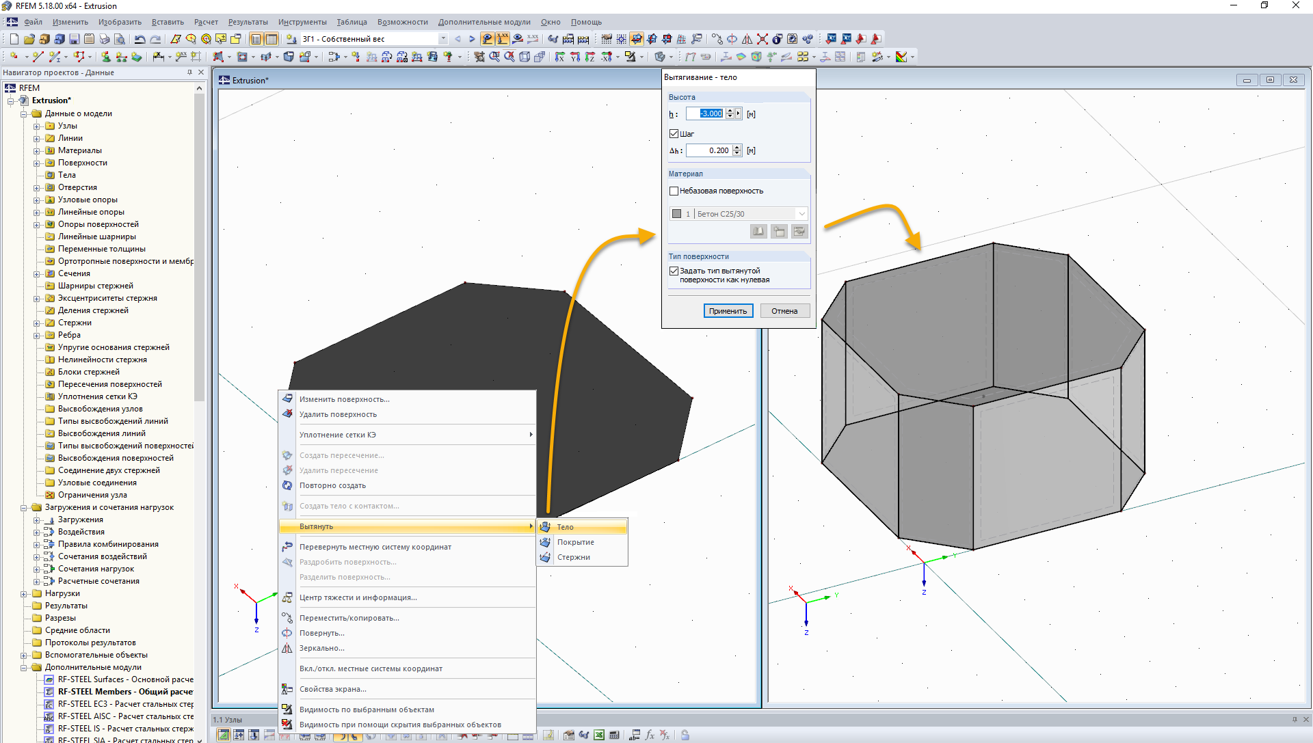Uncheck the Задать тип вытянутой поверхности checkbox
Screen dimensions: 1313x743
(674, 271)
